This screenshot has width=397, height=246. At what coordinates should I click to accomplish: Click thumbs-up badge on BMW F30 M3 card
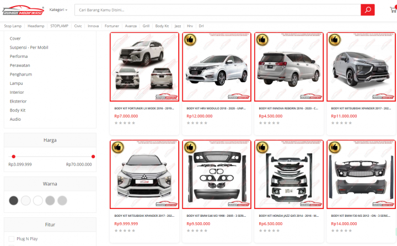coord(335,147)
